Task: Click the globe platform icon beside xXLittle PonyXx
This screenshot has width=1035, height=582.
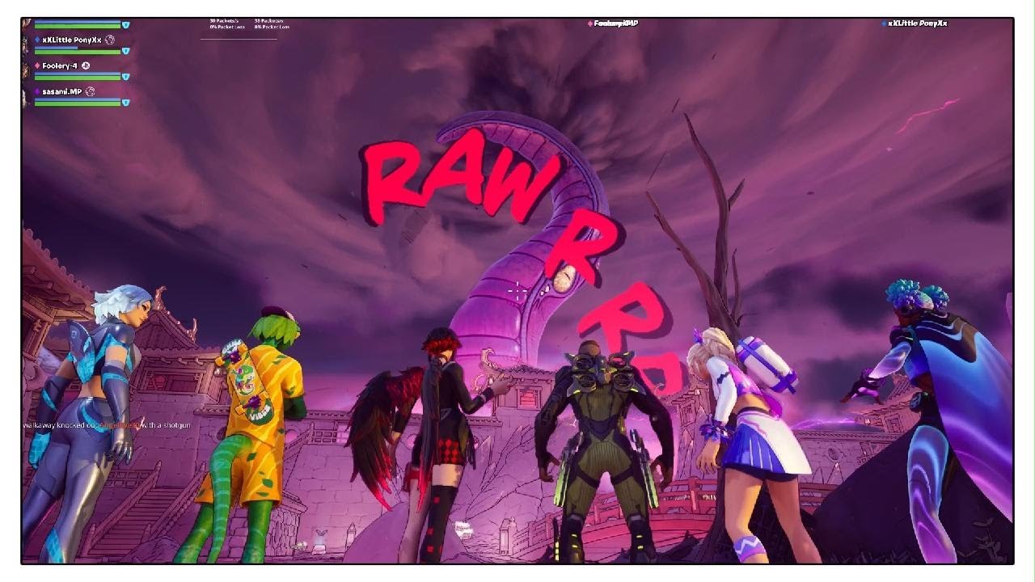Action: coord(110,40)
